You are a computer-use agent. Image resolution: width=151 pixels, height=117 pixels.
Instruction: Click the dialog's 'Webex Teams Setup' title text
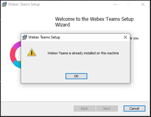coord(44,37)
